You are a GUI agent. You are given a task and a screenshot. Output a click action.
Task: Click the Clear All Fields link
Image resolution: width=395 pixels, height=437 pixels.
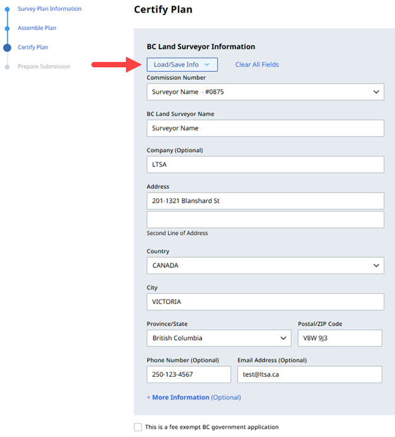point(256,65)
